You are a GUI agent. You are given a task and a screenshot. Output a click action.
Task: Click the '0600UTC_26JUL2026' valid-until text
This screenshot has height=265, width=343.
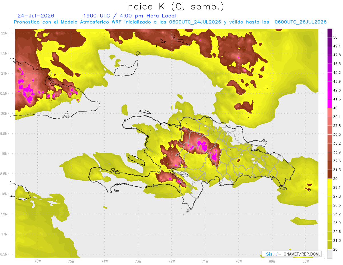[x=301, y=22]
